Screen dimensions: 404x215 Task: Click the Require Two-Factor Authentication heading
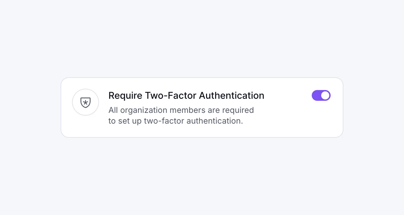[x=186, y=95]
